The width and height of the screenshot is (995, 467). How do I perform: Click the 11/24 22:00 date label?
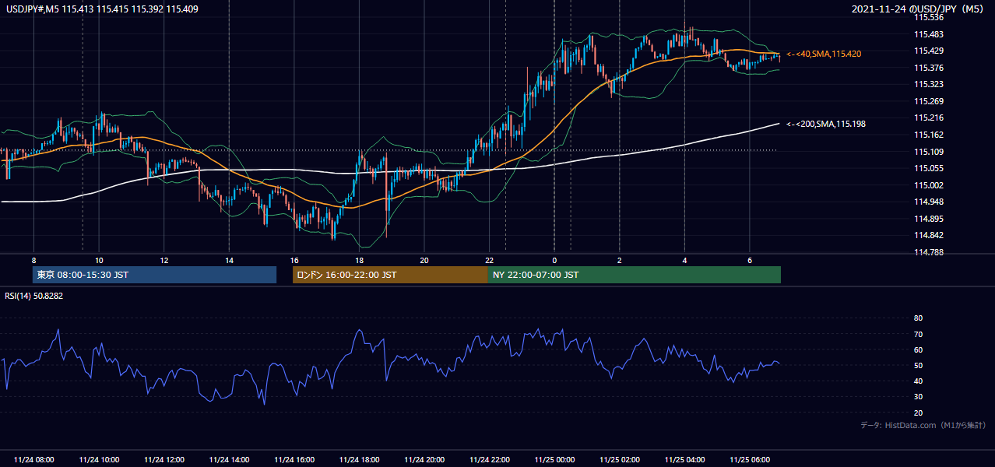[x=489, y=460]
